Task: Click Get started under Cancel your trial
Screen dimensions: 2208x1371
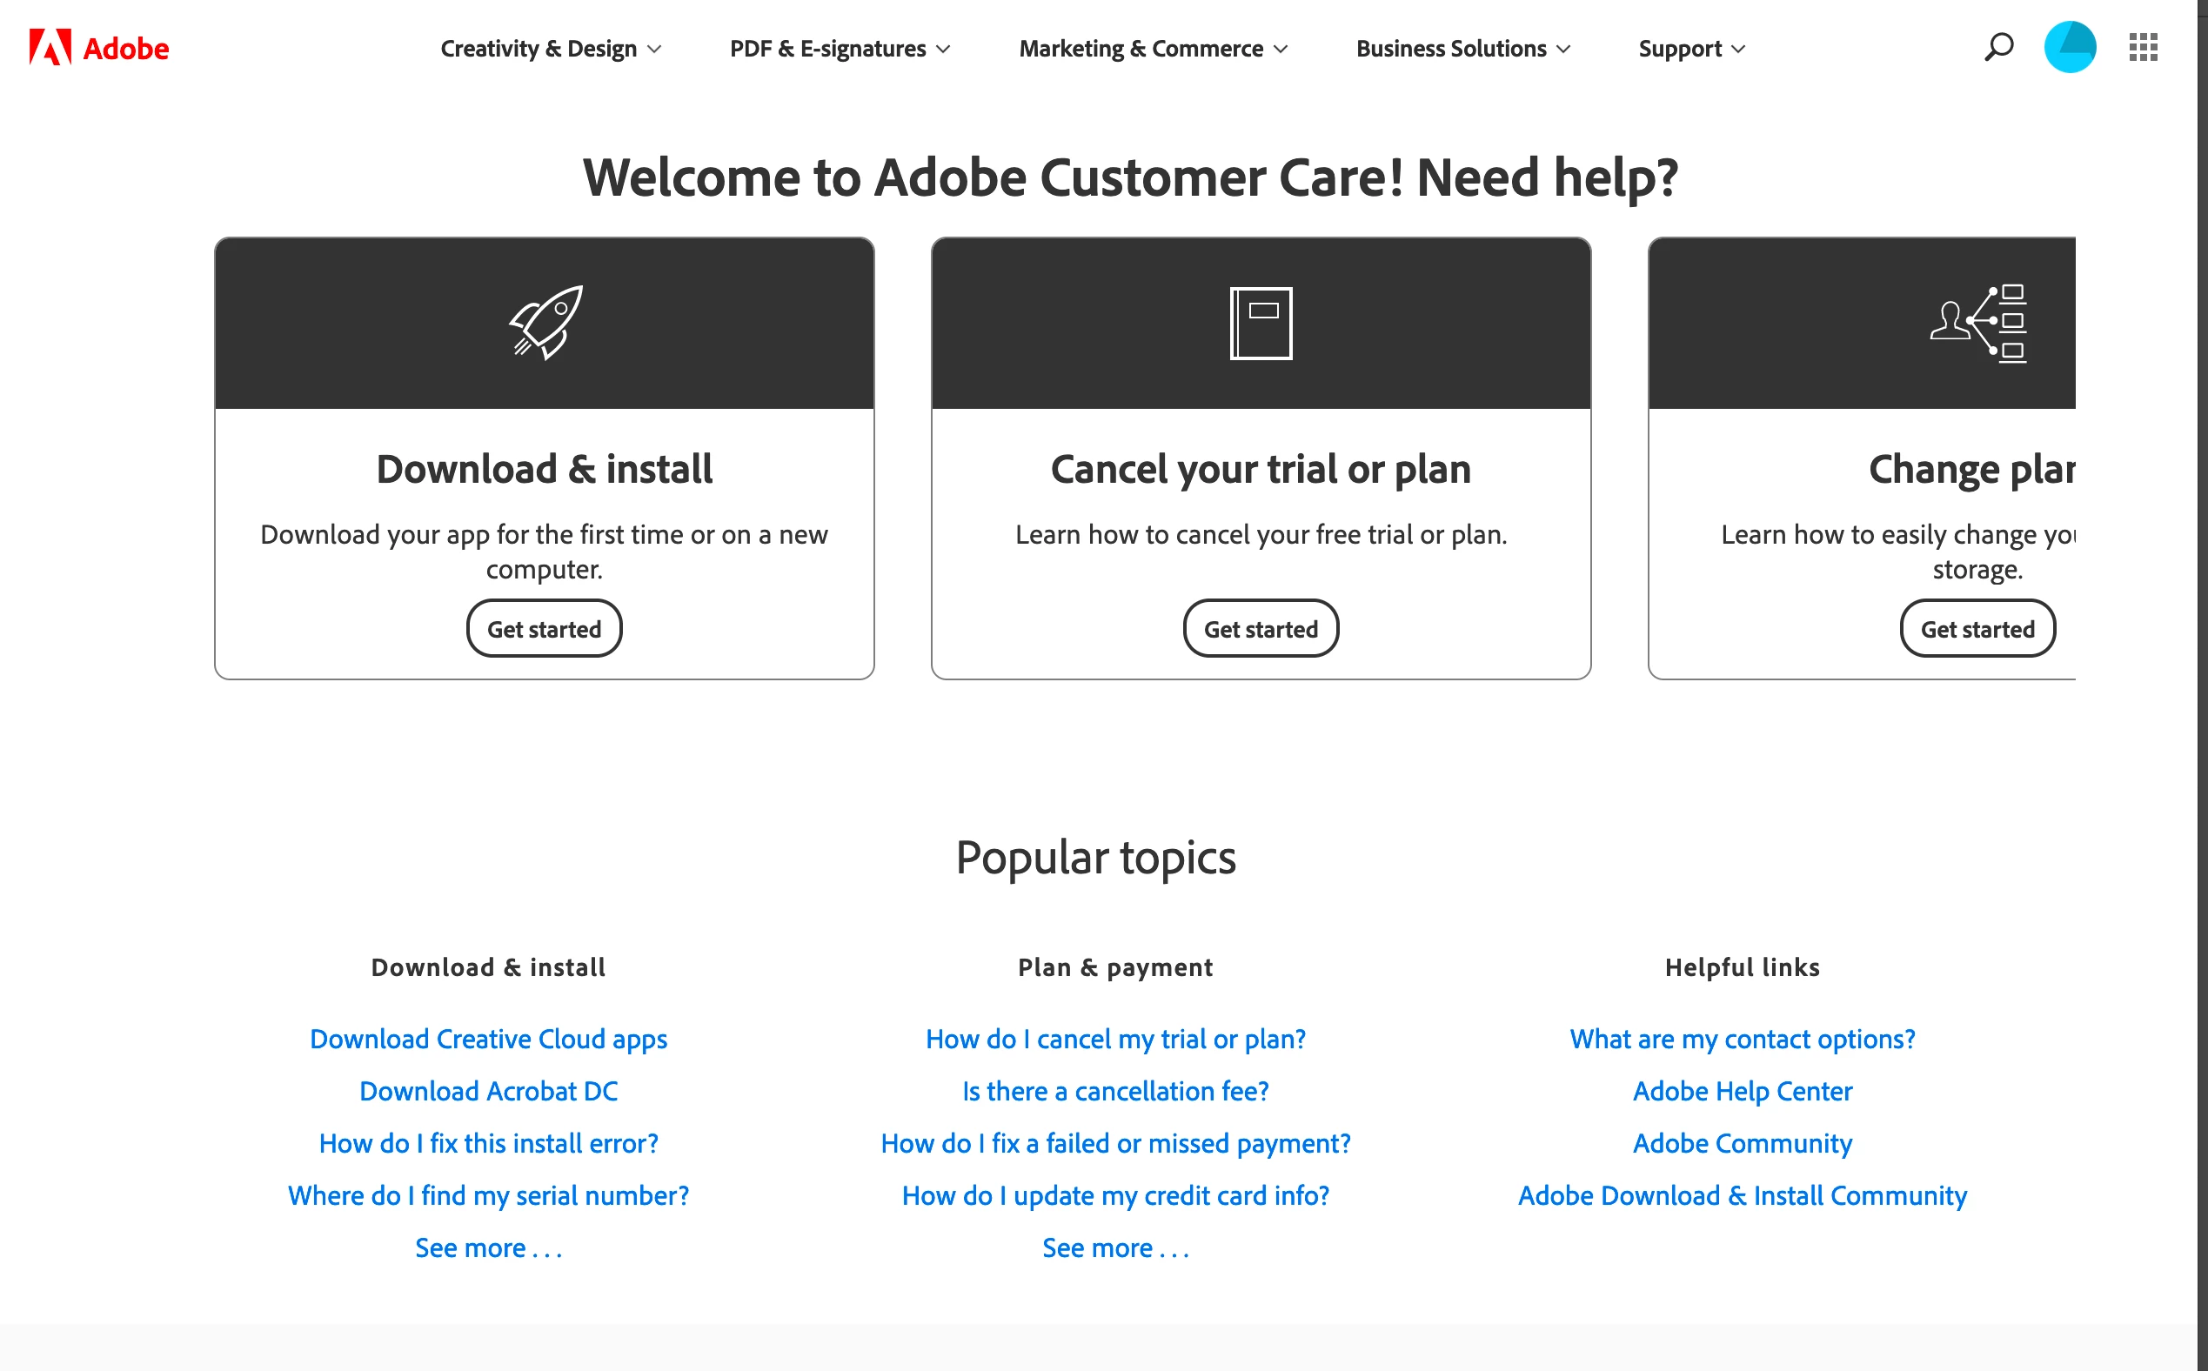Action: pos(1261,628)
